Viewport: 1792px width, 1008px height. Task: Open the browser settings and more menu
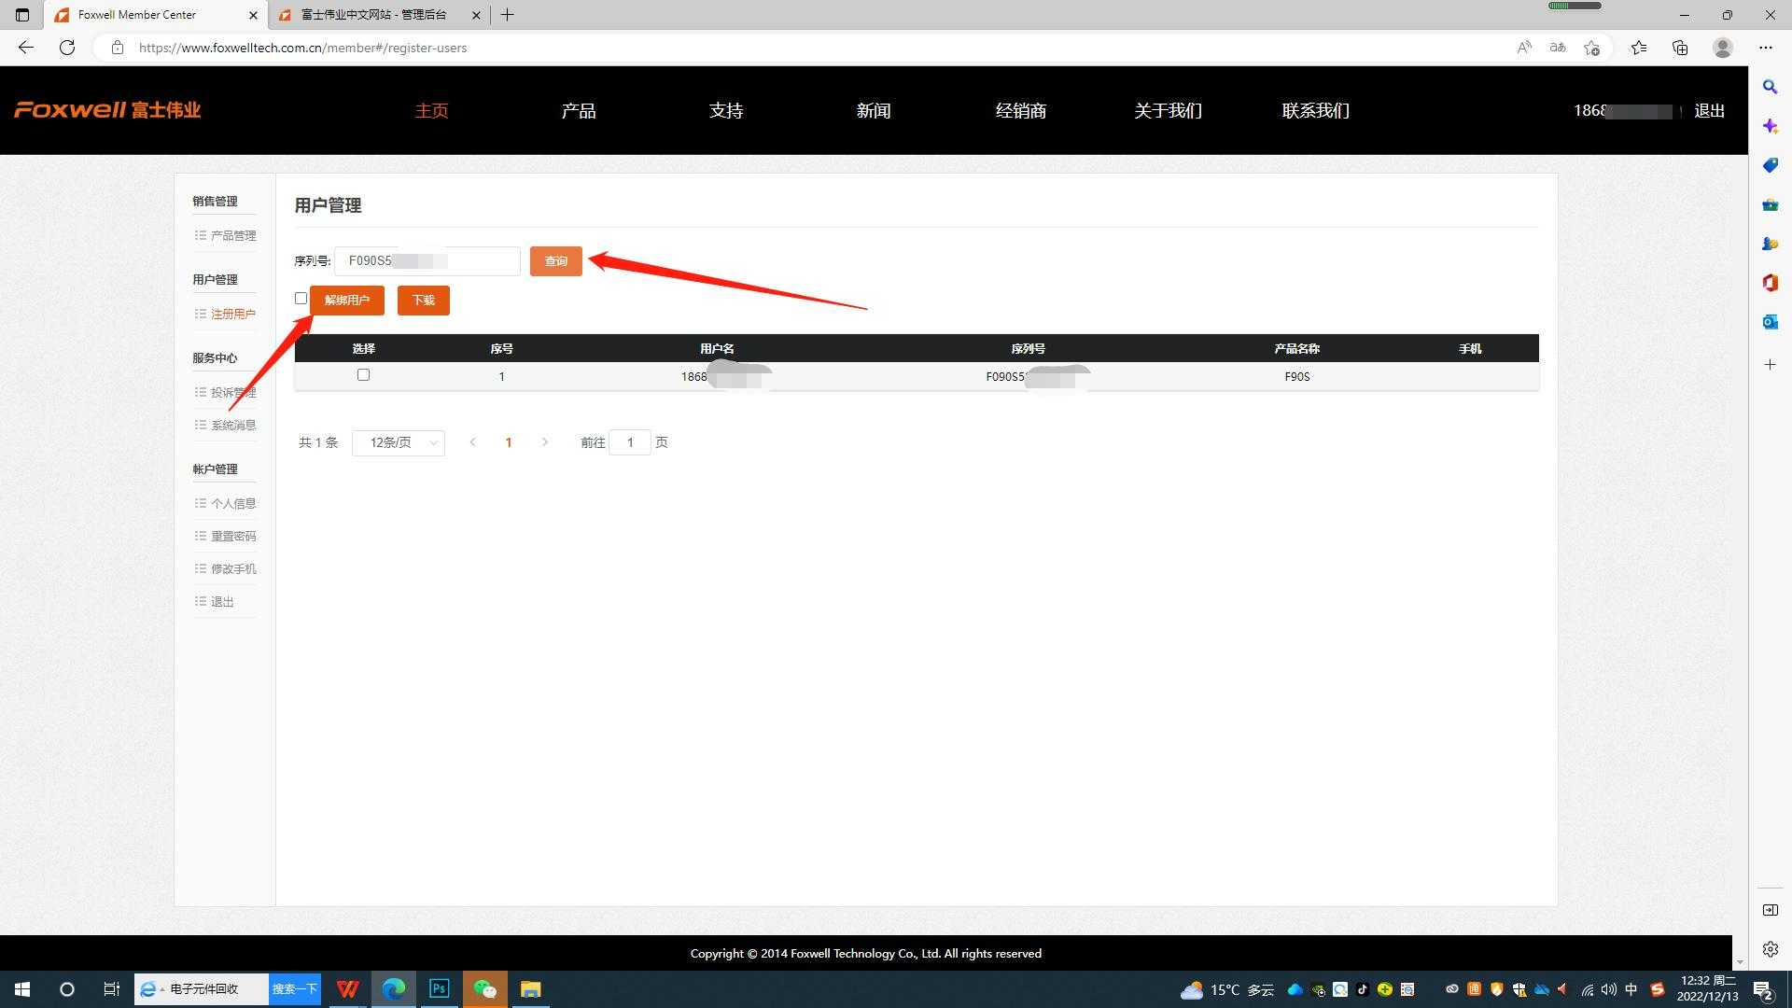[1765, 48]
